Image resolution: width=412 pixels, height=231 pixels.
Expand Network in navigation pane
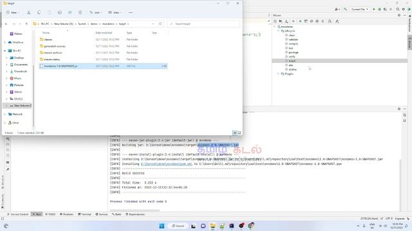[5, 114]
